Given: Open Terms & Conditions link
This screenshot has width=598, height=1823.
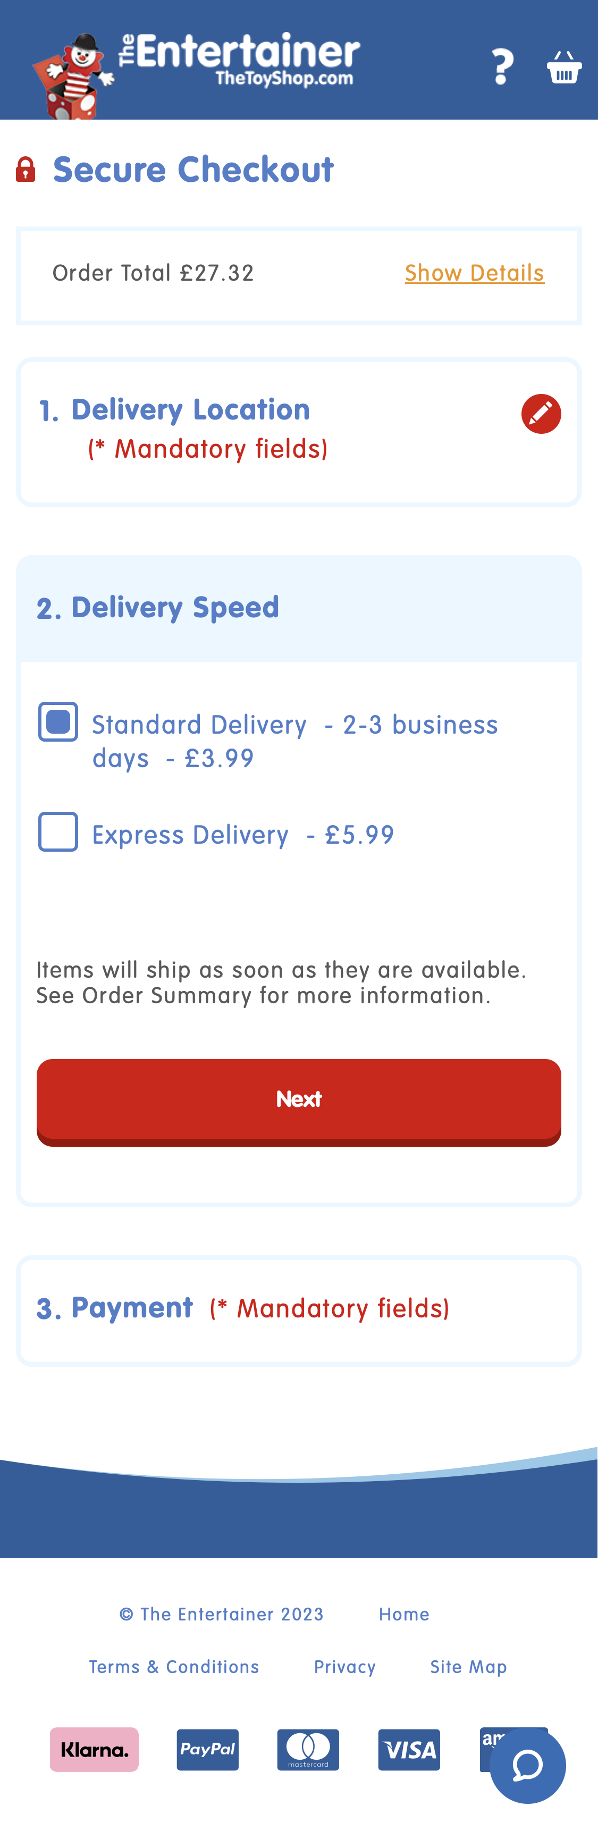Looking at the screenshot, I should coord(173,1667).
